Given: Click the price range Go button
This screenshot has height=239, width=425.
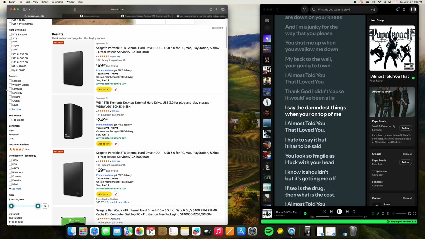Looking at the screenshot, I should pos(45,206).
